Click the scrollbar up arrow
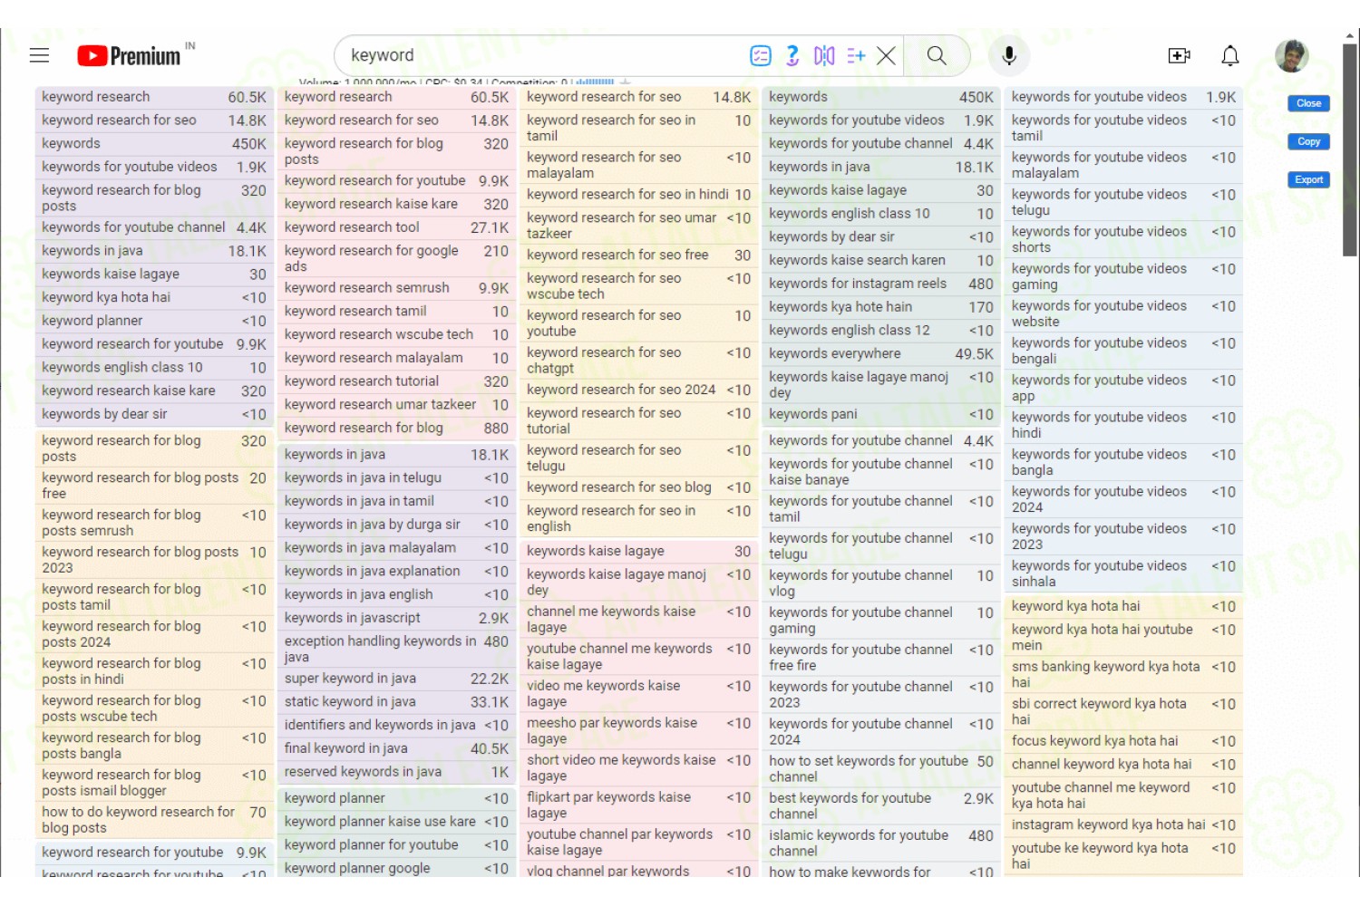 (x=1350, y=35)
